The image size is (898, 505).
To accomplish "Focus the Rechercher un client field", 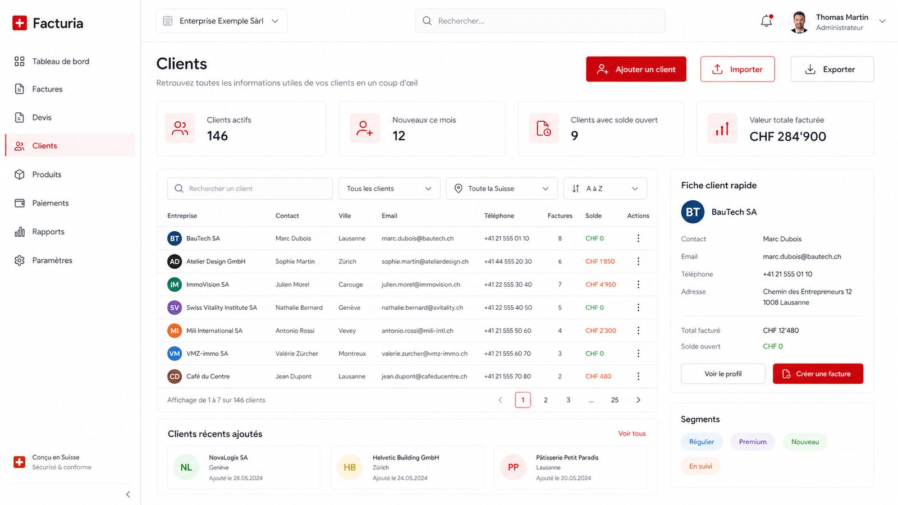I will [250, 189].
